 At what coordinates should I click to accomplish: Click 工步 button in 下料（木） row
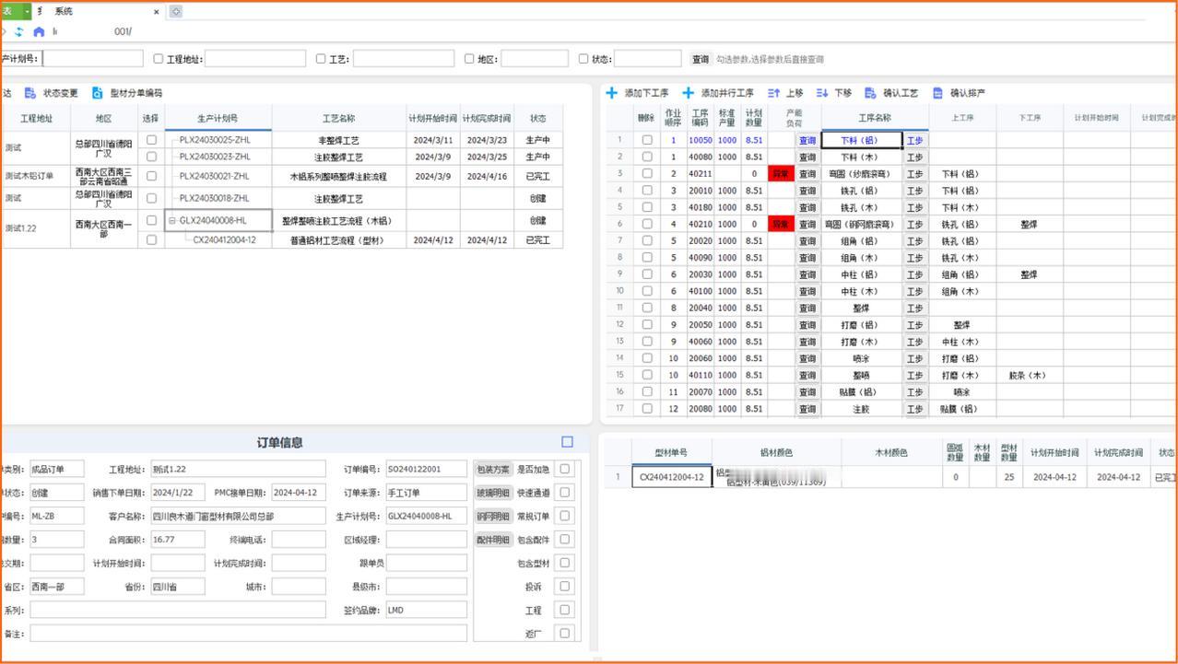[x=914, y=157]
